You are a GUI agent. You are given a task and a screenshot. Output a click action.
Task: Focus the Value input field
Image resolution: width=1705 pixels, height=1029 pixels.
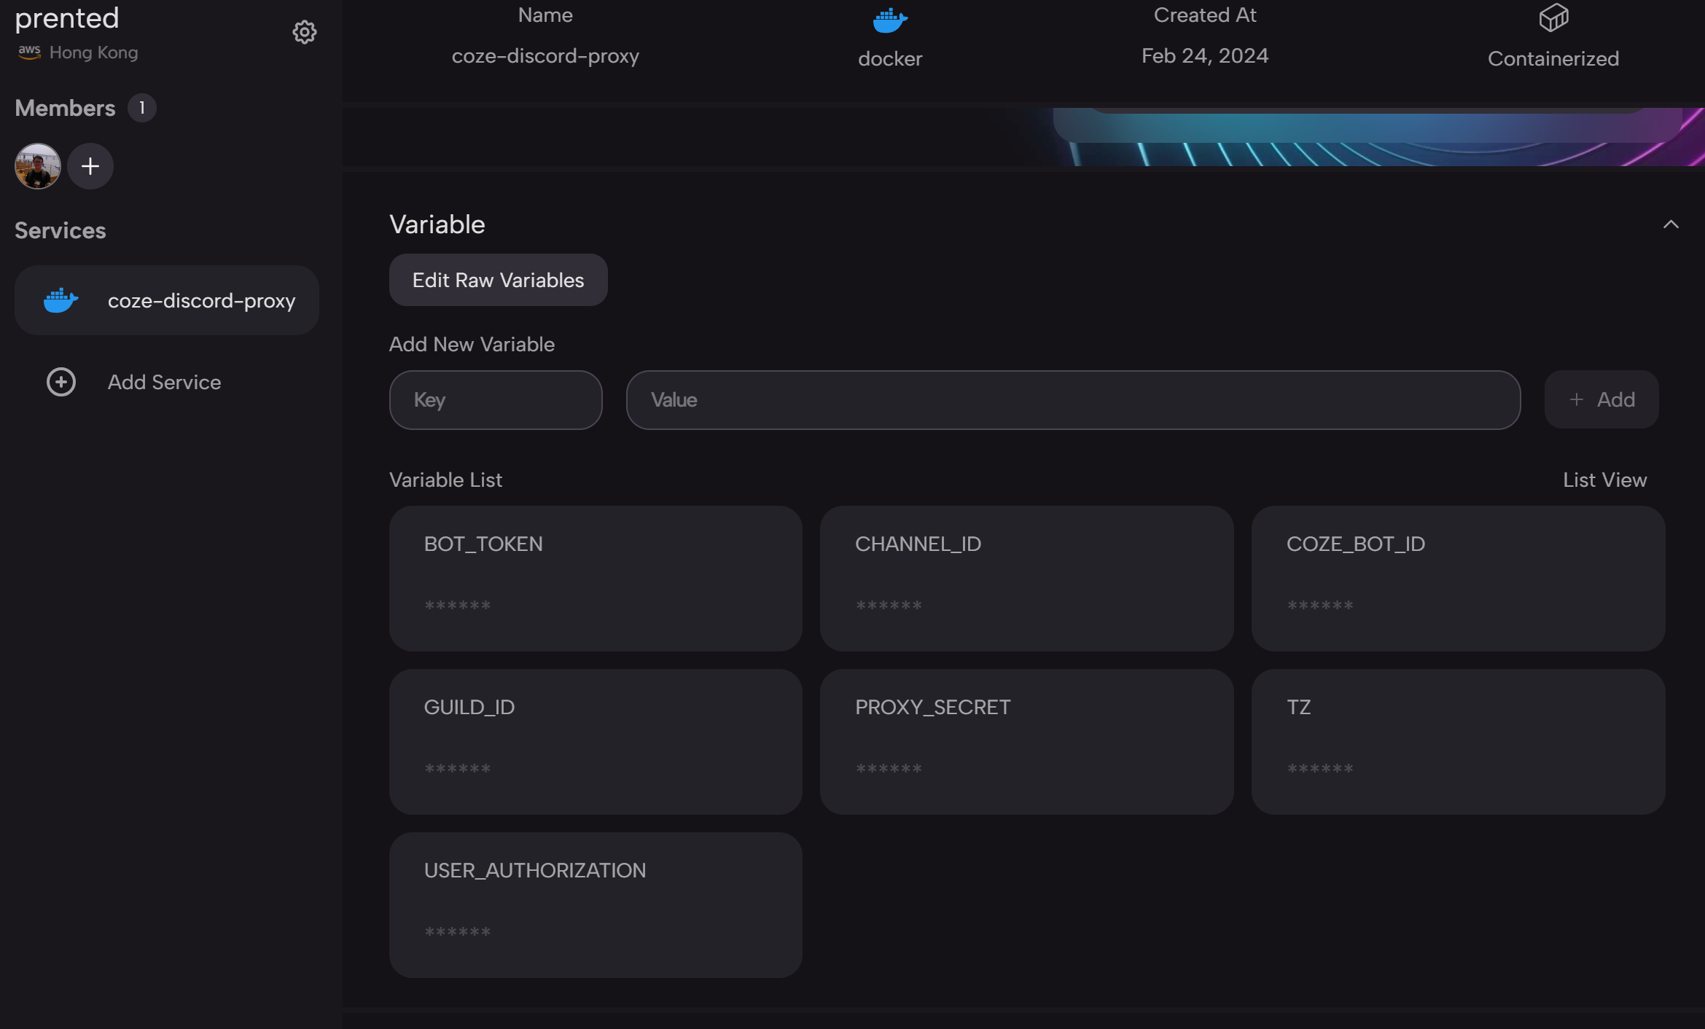(x=1072, y=400)
